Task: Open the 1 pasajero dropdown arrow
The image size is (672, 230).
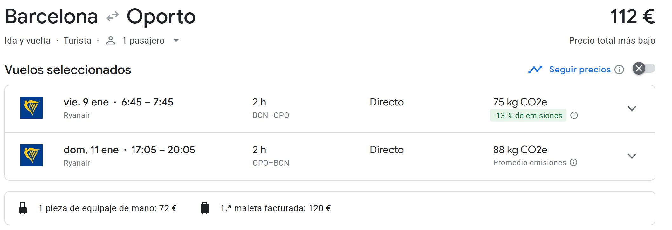Action: (176, 41)
